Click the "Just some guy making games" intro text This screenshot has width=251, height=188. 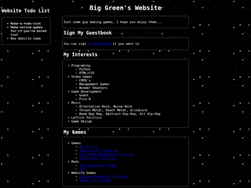coord(112,22)
